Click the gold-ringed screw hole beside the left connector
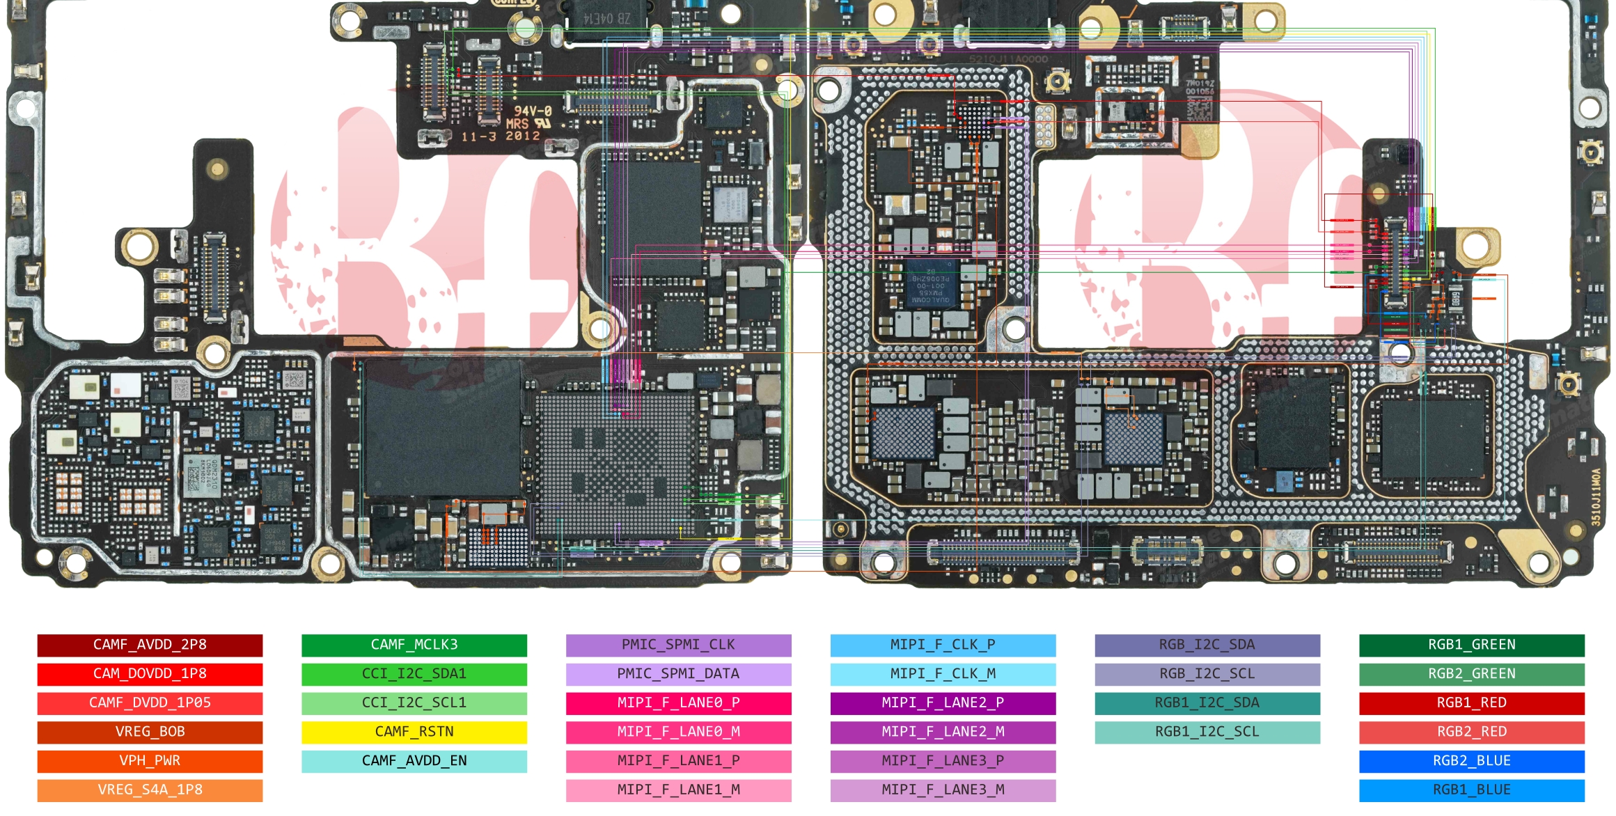This screenshot has height=816, width=1616. point(139,246)
